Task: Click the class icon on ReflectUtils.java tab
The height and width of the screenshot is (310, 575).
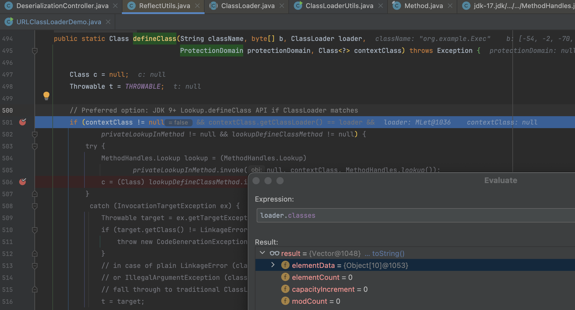Action: click(131, 6)
